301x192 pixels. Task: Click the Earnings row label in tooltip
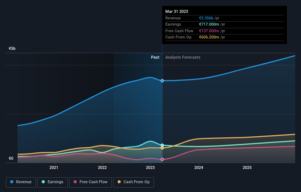[x=173, y=24]
